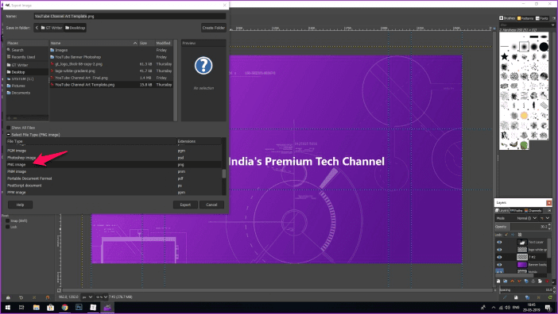Toggle visibility of the Text Layer
The height and width of the screenshot is (314, 558).
pyautogui.click(x=499, y=243)
